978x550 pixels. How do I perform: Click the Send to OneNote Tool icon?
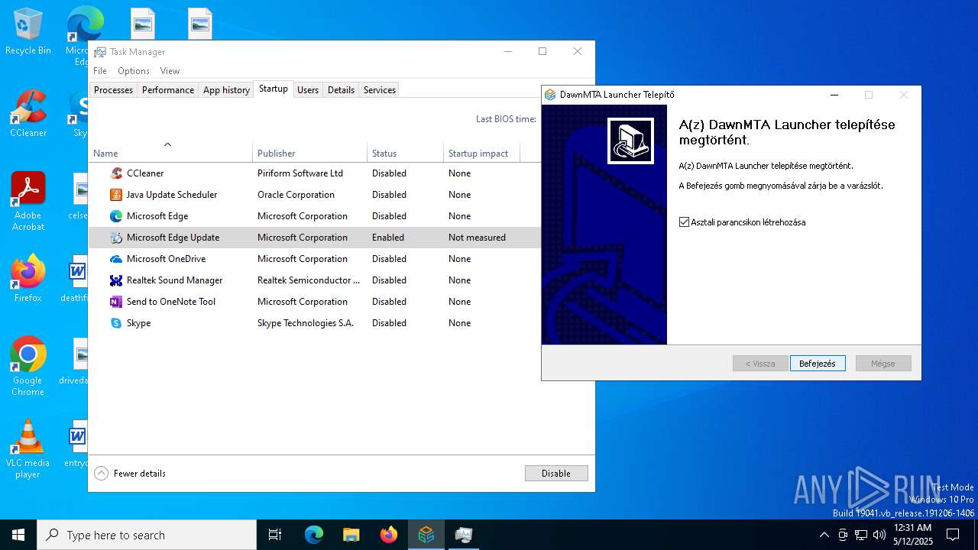pyautogui.click(x=116, y=302)
